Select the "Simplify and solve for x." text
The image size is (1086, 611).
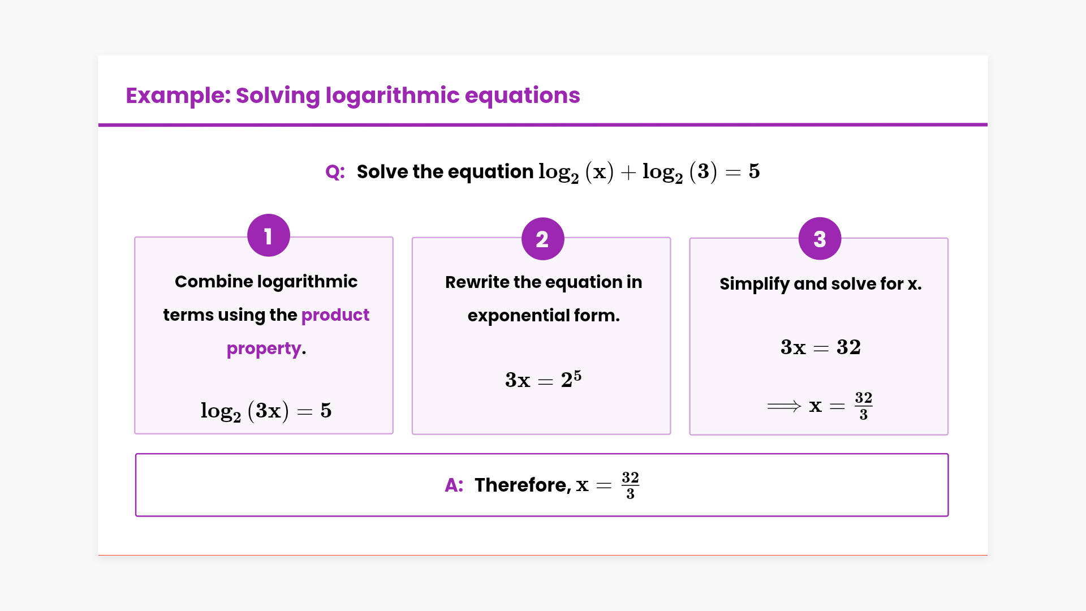(x=820, y=284)
